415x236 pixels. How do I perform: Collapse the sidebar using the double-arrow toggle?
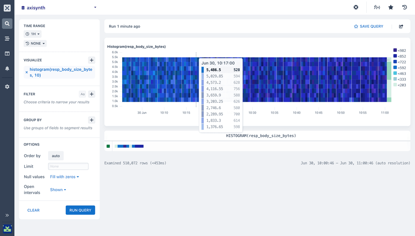click(7, 215)
